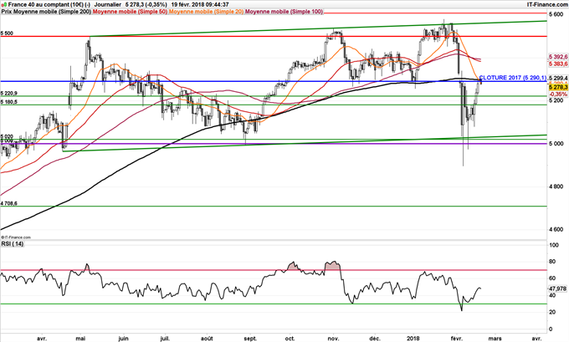Click the 5 500 resistance level label
This screenshot has height=342, width=569.
pyautogui.click(x=7, y=33)
